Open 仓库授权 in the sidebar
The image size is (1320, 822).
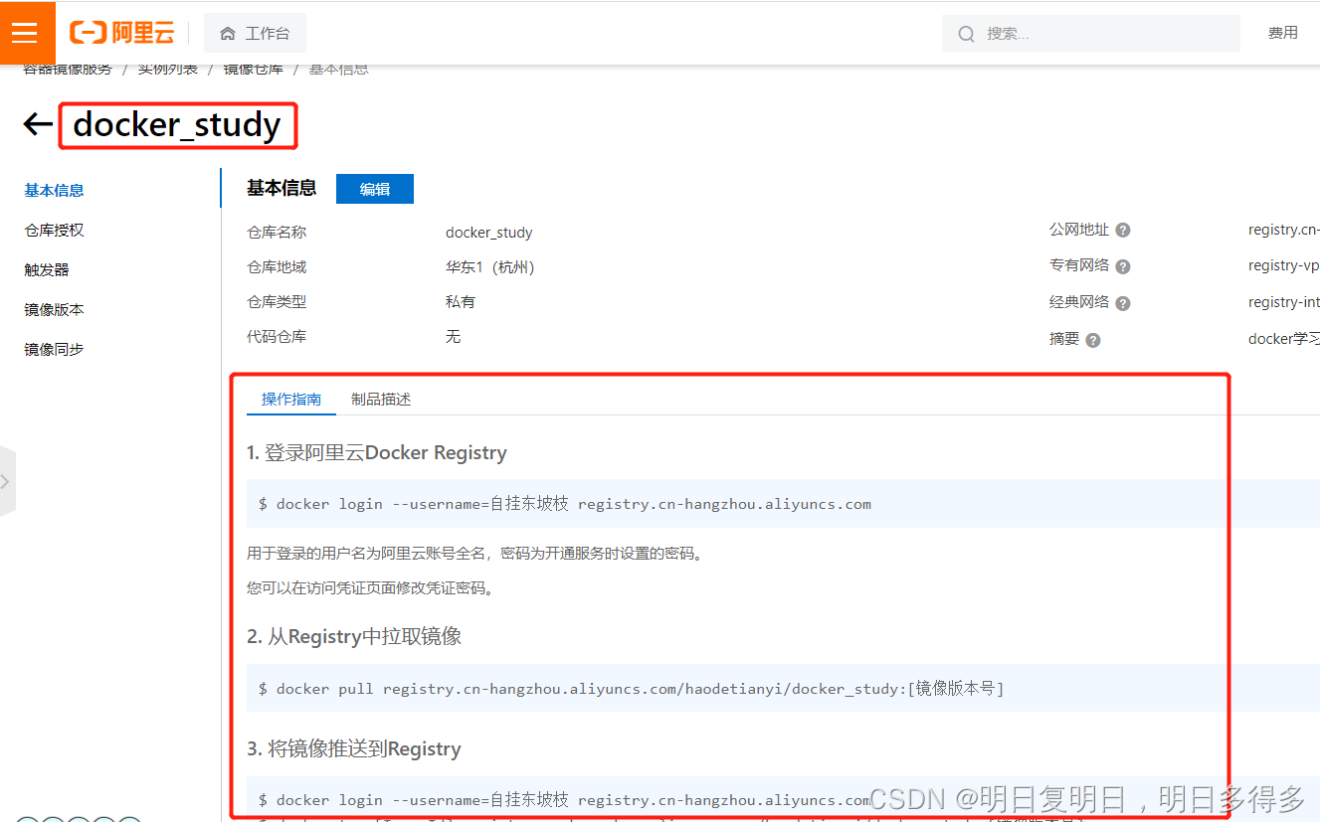[x=55, y=230]
